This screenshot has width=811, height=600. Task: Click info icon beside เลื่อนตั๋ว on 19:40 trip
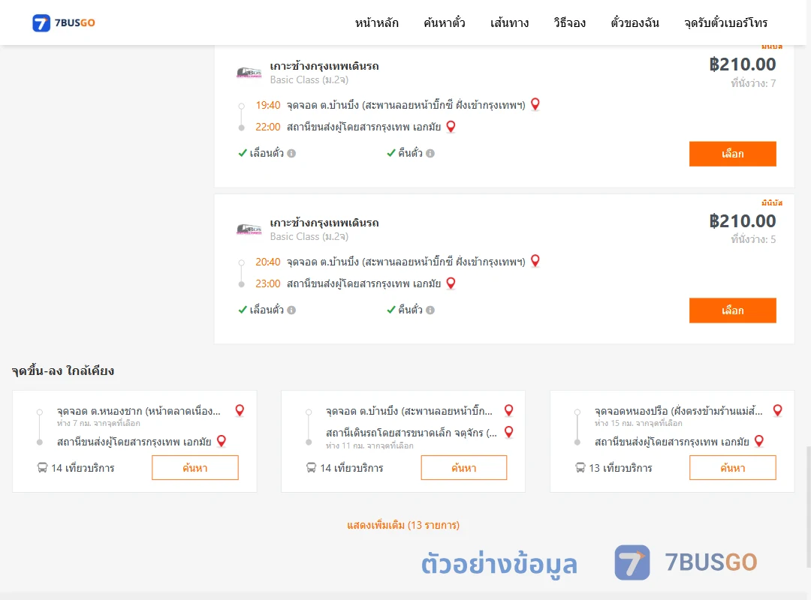coord(291,154)
